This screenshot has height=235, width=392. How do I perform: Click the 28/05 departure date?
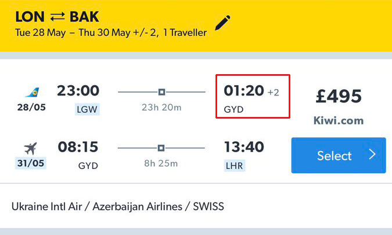pyautogui.click(x=31, y=107)
